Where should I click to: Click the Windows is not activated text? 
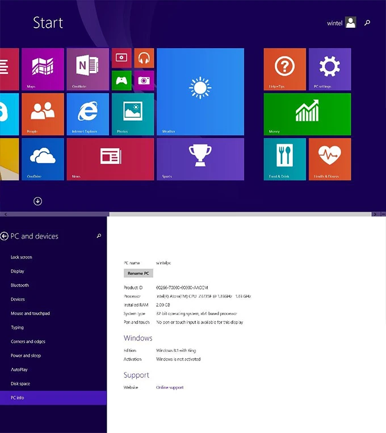point(178,359)
